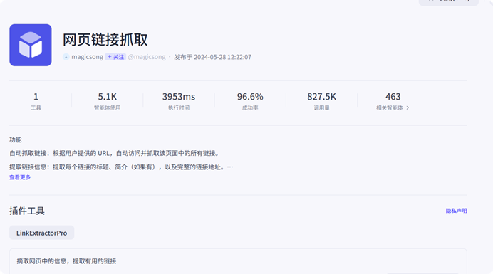The height and width of the screenshot is (274, 493).
Task: Click the 96.6% 成功率 stat
Action: click(250, 101)
